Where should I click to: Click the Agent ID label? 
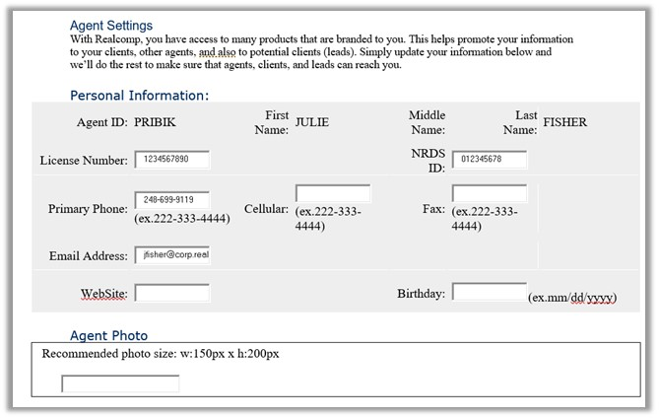(102, 122)
